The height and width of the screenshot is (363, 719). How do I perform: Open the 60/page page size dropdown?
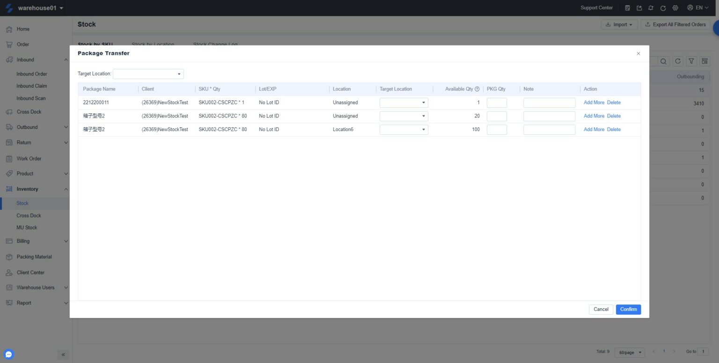(629, 352)
